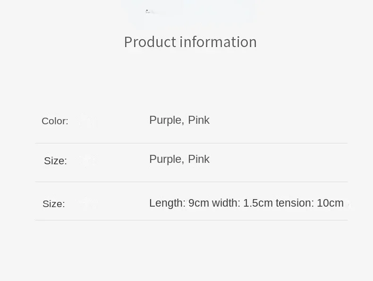Click the word "Length:" in the last row
Image resolution: width=373 pixels, height=281 pixels.
pyautogui.click(x=167, y=203)
